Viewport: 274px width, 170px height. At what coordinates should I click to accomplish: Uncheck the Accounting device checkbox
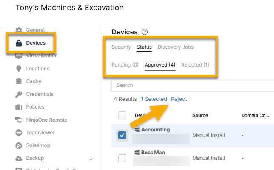122,135
